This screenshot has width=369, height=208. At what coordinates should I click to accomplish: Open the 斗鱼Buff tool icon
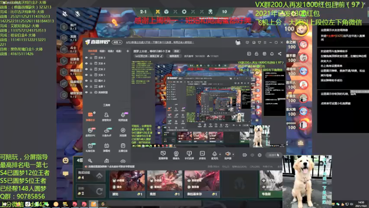click(107, 132)
